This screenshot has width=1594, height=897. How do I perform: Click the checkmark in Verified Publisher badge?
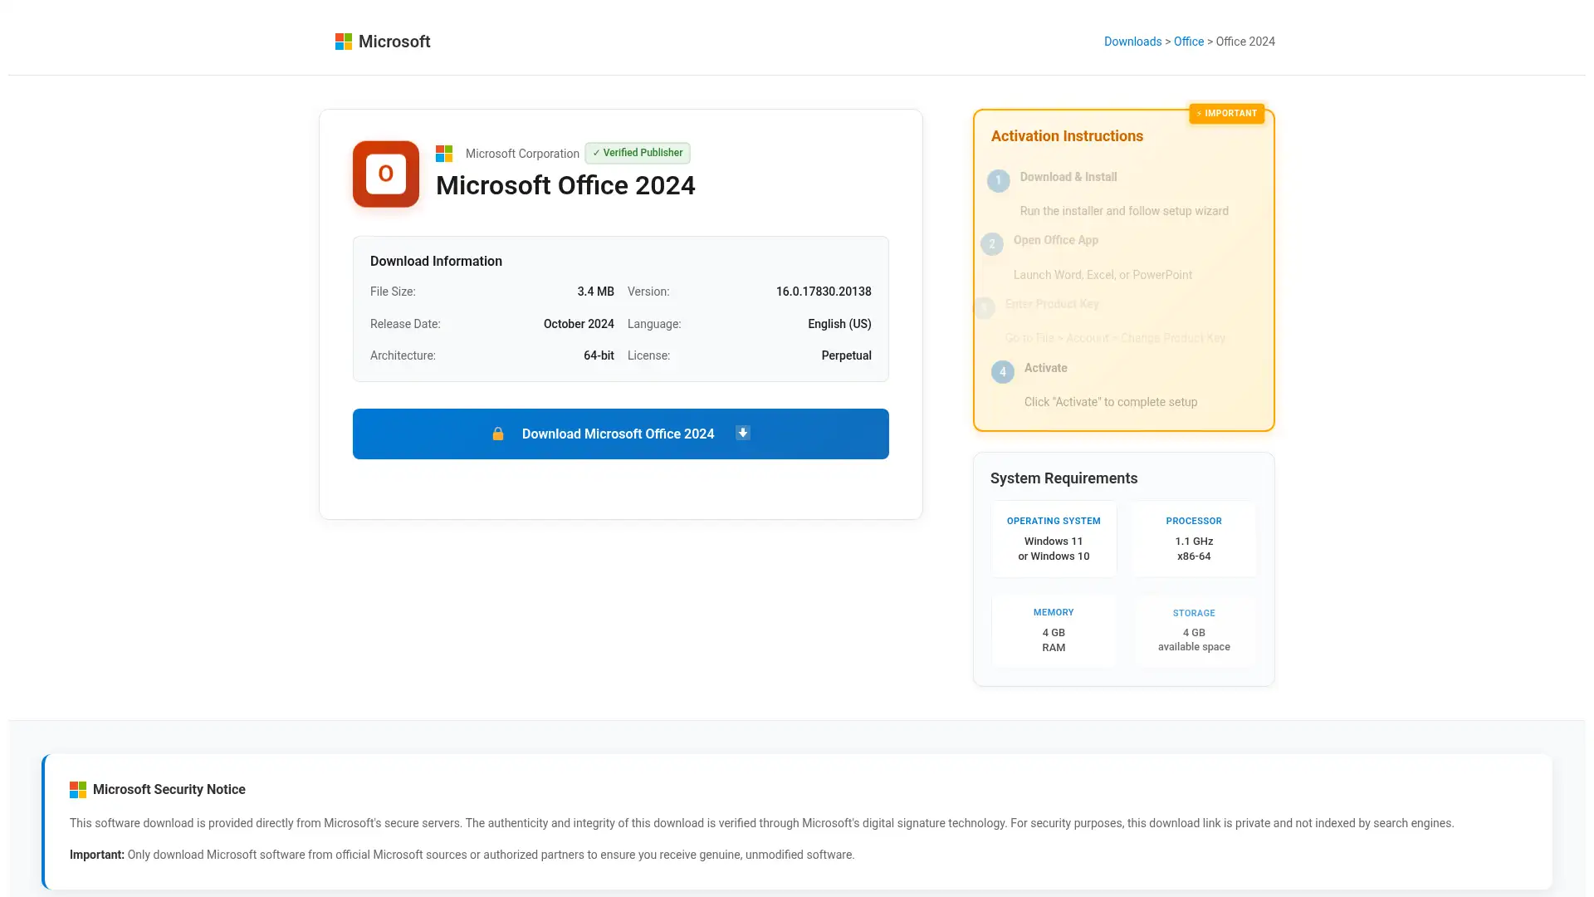(x=596, y=153)
